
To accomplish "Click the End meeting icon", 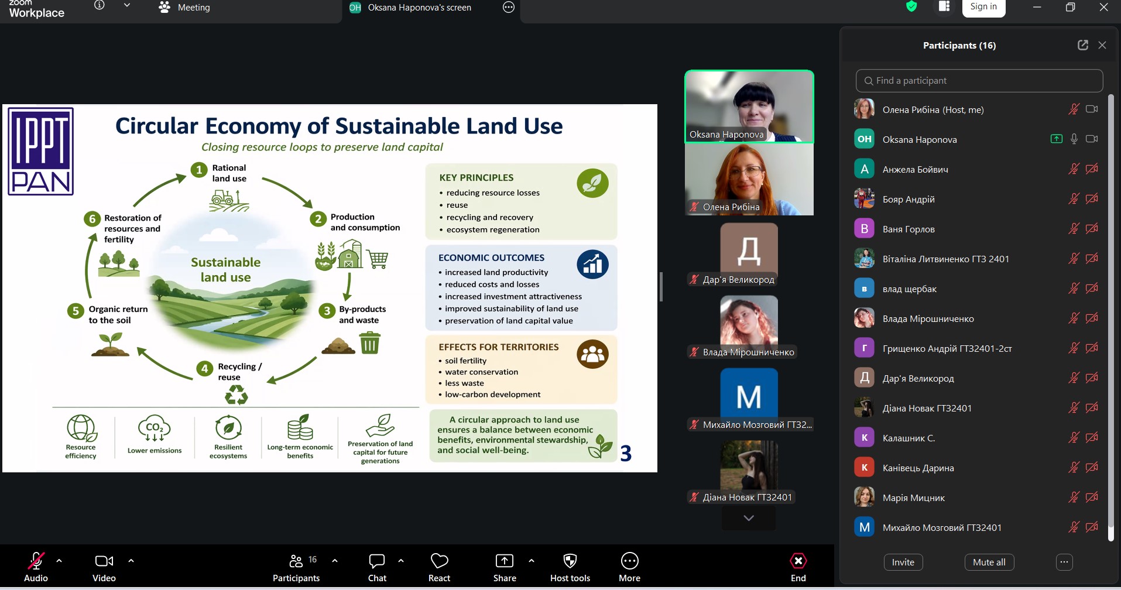I will click(x=798, y=561).
